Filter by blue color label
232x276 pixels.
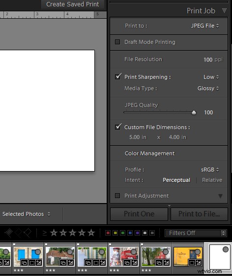click(130, 233)
